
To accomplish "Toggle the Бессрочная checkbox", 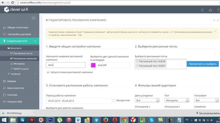I will pos(114,100).
